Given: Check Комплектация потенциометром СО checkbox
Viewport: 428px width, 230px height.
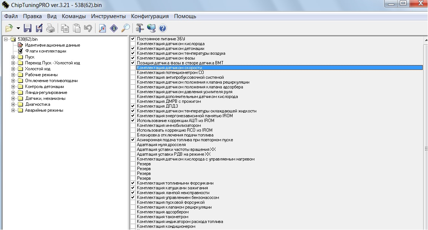Looking at the screenshot, I should pyautogui.click(x=133, y=72).
